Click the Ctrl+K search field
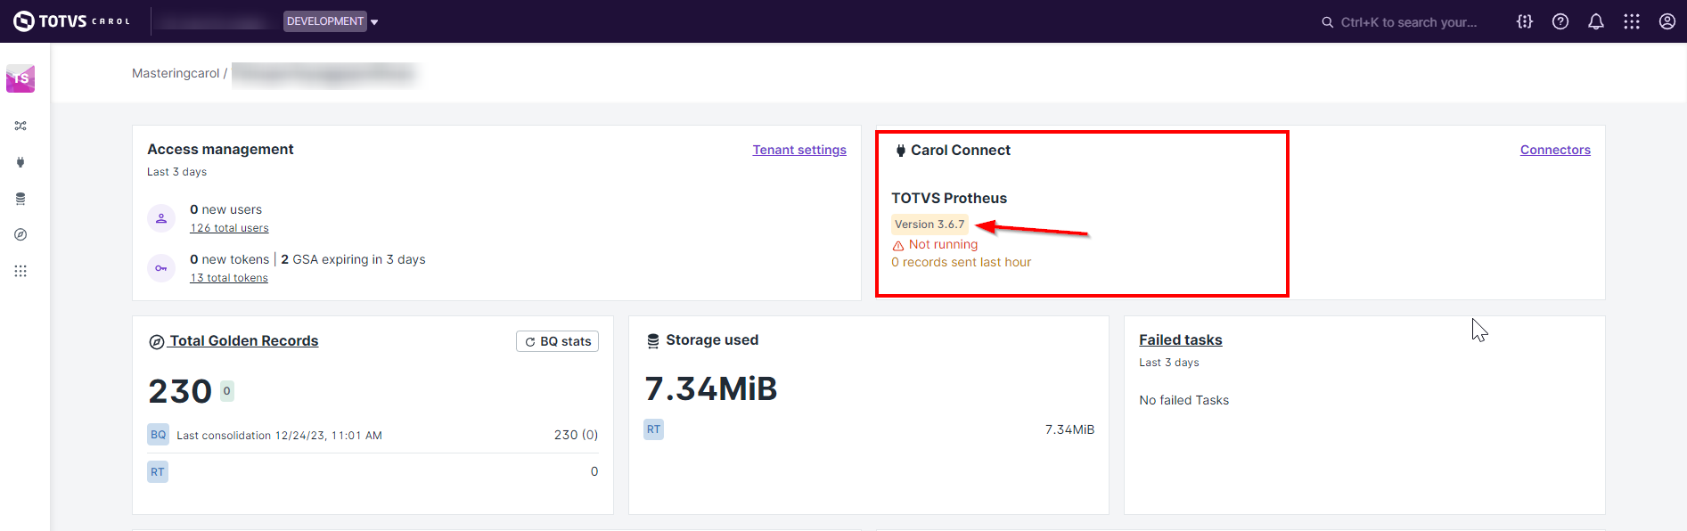The height and width of the screenshot is (531, 1687). pyautogui.click(x=1407, y=22)
